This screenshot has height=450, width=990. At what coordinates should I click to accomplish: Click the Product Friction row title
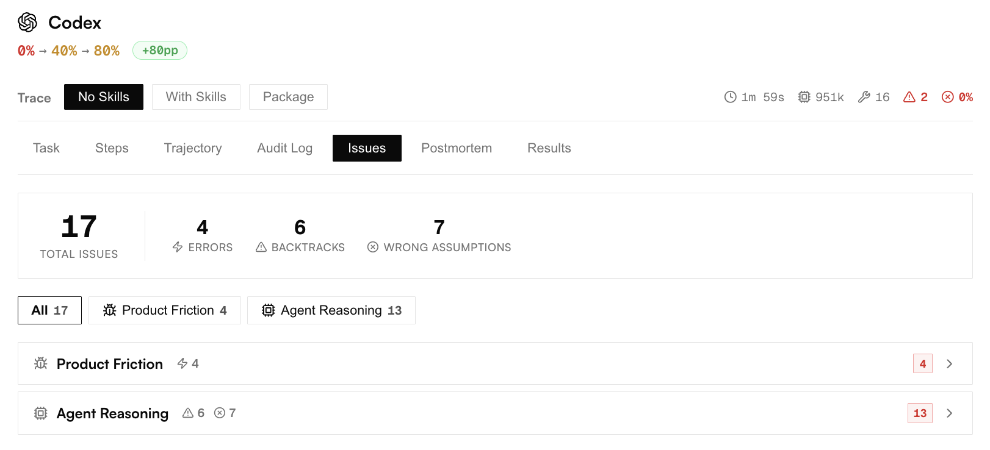[x=110, y=364]
